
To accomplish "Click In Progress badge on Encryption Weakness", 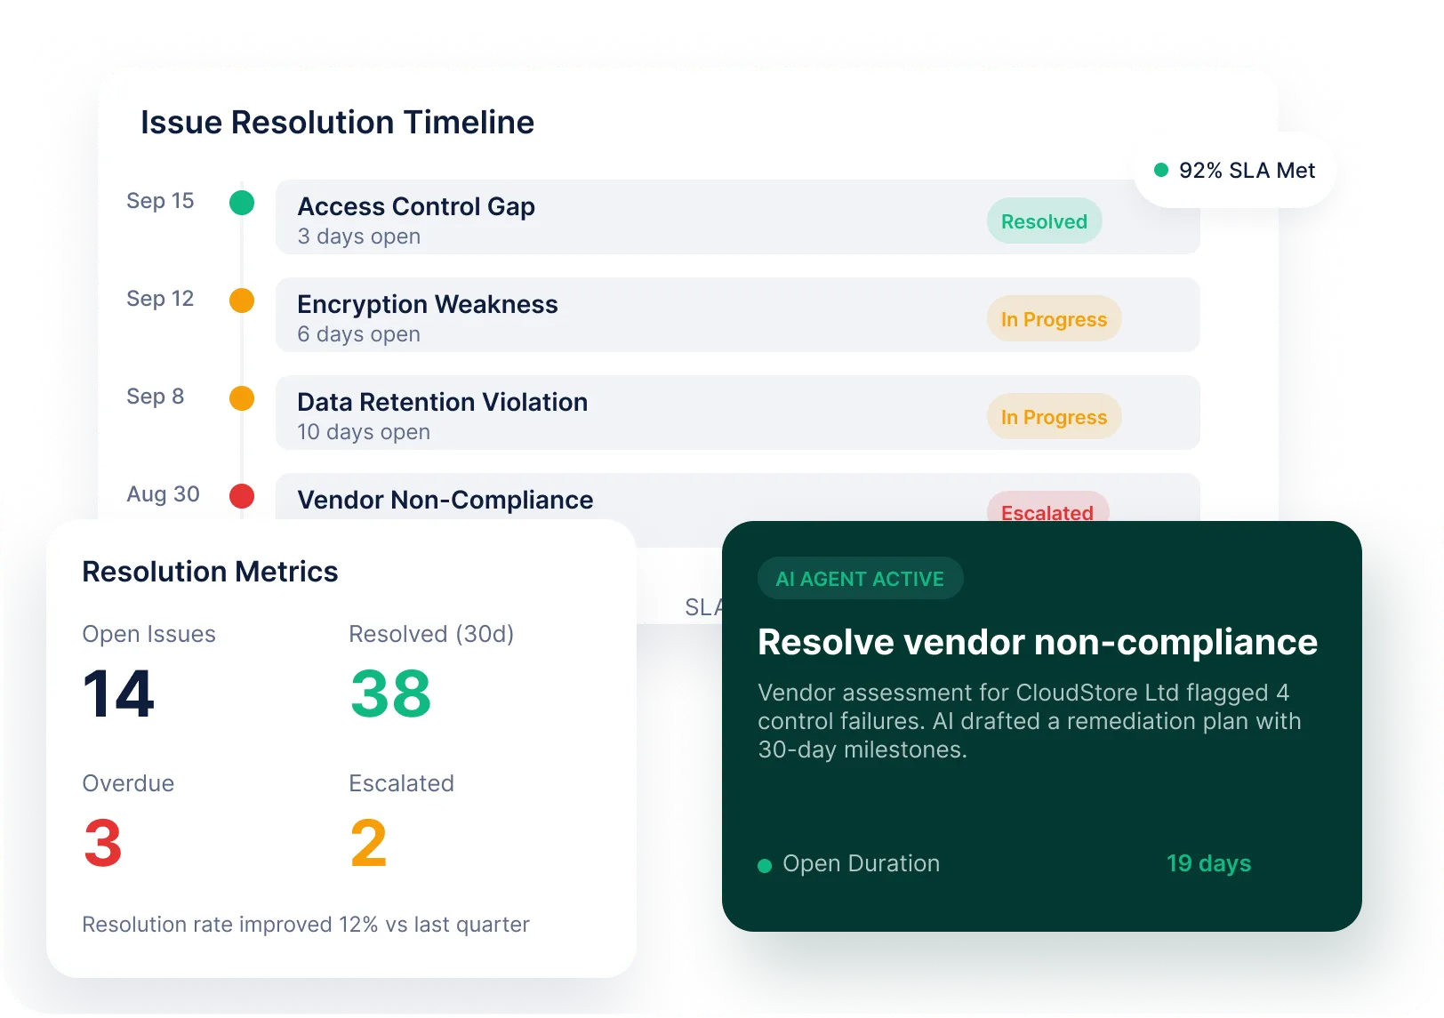I will [1054, 319].
